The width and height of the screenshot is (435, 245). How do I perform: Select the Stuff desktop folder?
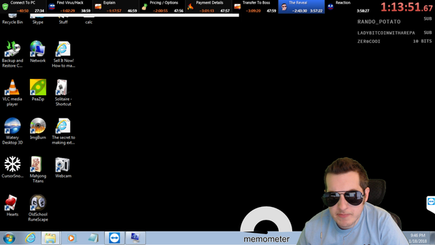tap(63, 20)
